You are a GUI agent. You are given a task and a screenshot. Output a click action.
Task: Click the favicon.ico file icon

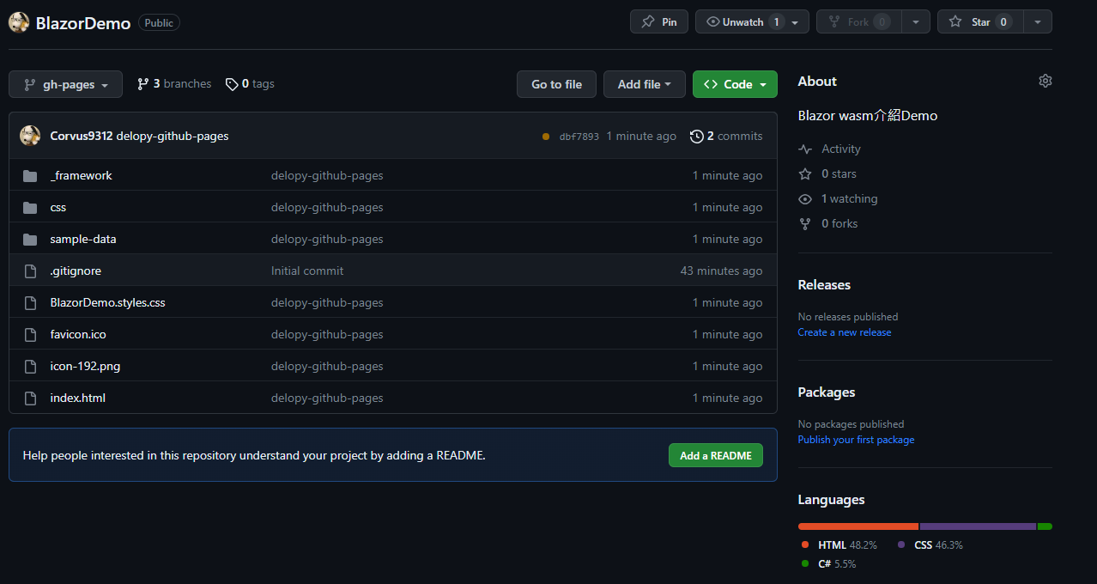pyautogui.click(x=30, y=334)
